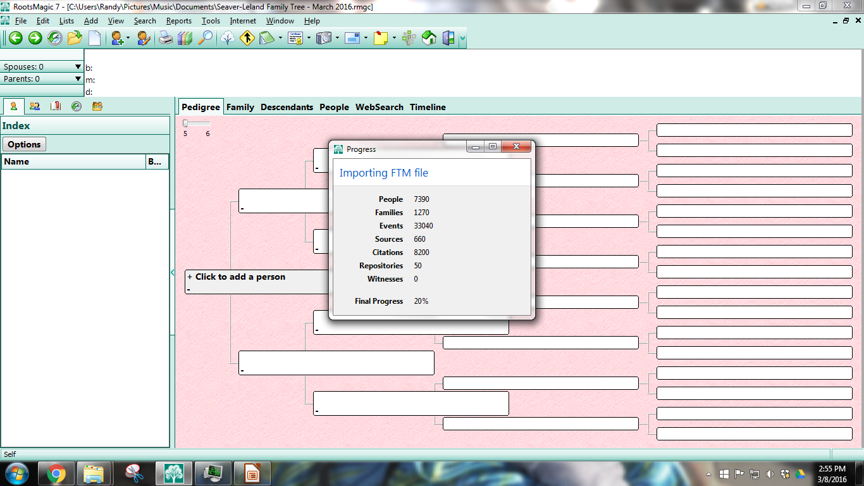The image size is (864, 486).
Task: Open the Tools menu
Action: pyautogui.click(x=211, y=21)
